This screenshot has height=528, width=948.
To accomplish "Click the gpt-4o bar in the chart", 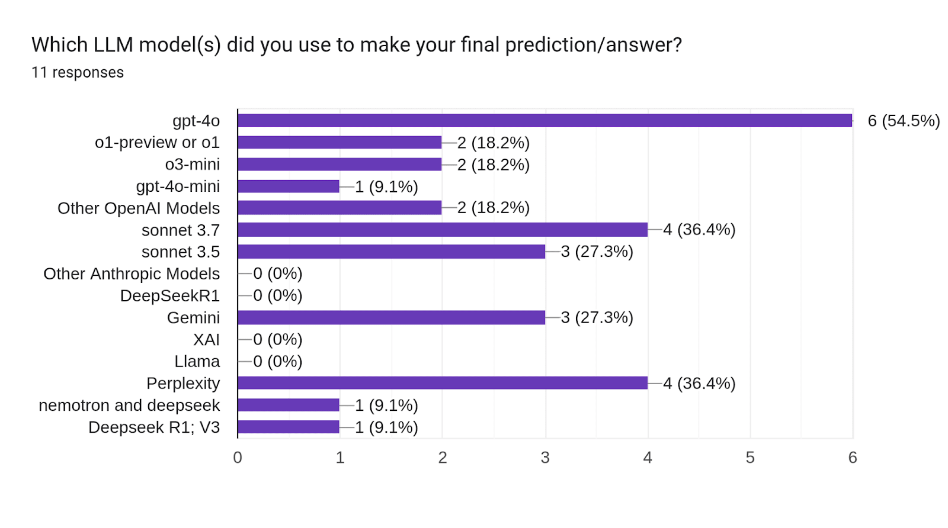I will click(545, 121).
